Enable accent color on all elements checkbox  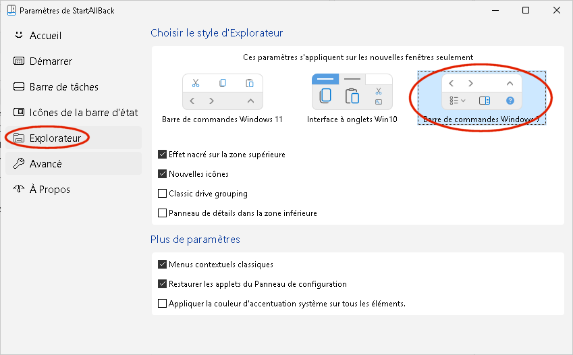pyautogui.click(x=162, y=304)
